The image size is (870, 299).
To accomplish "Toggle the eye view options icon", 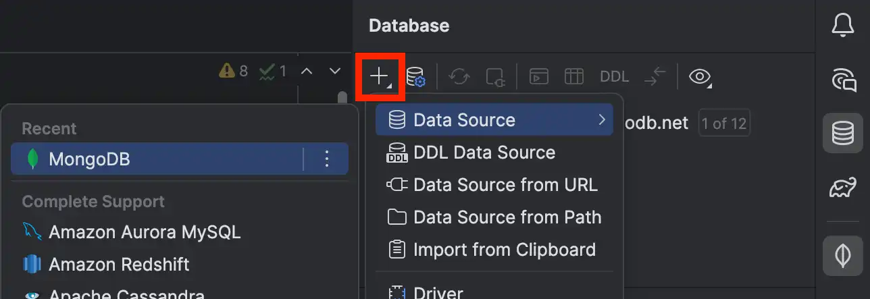I will 699,76.
